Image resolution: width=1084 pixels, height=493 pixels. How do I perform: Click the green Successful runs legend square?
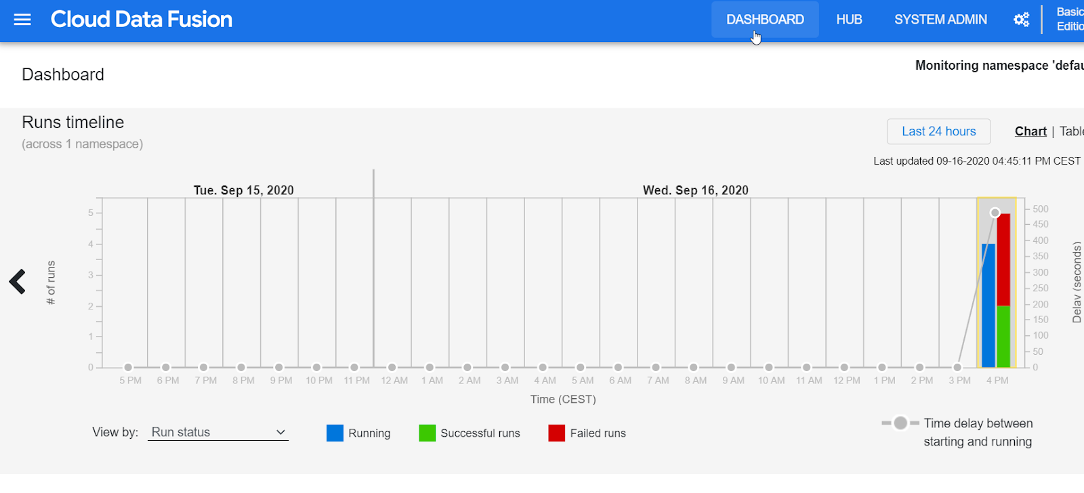coord(427,433)
